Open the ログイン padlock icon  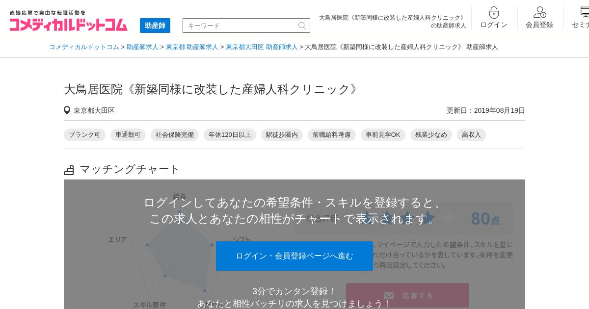coord(494,13)
